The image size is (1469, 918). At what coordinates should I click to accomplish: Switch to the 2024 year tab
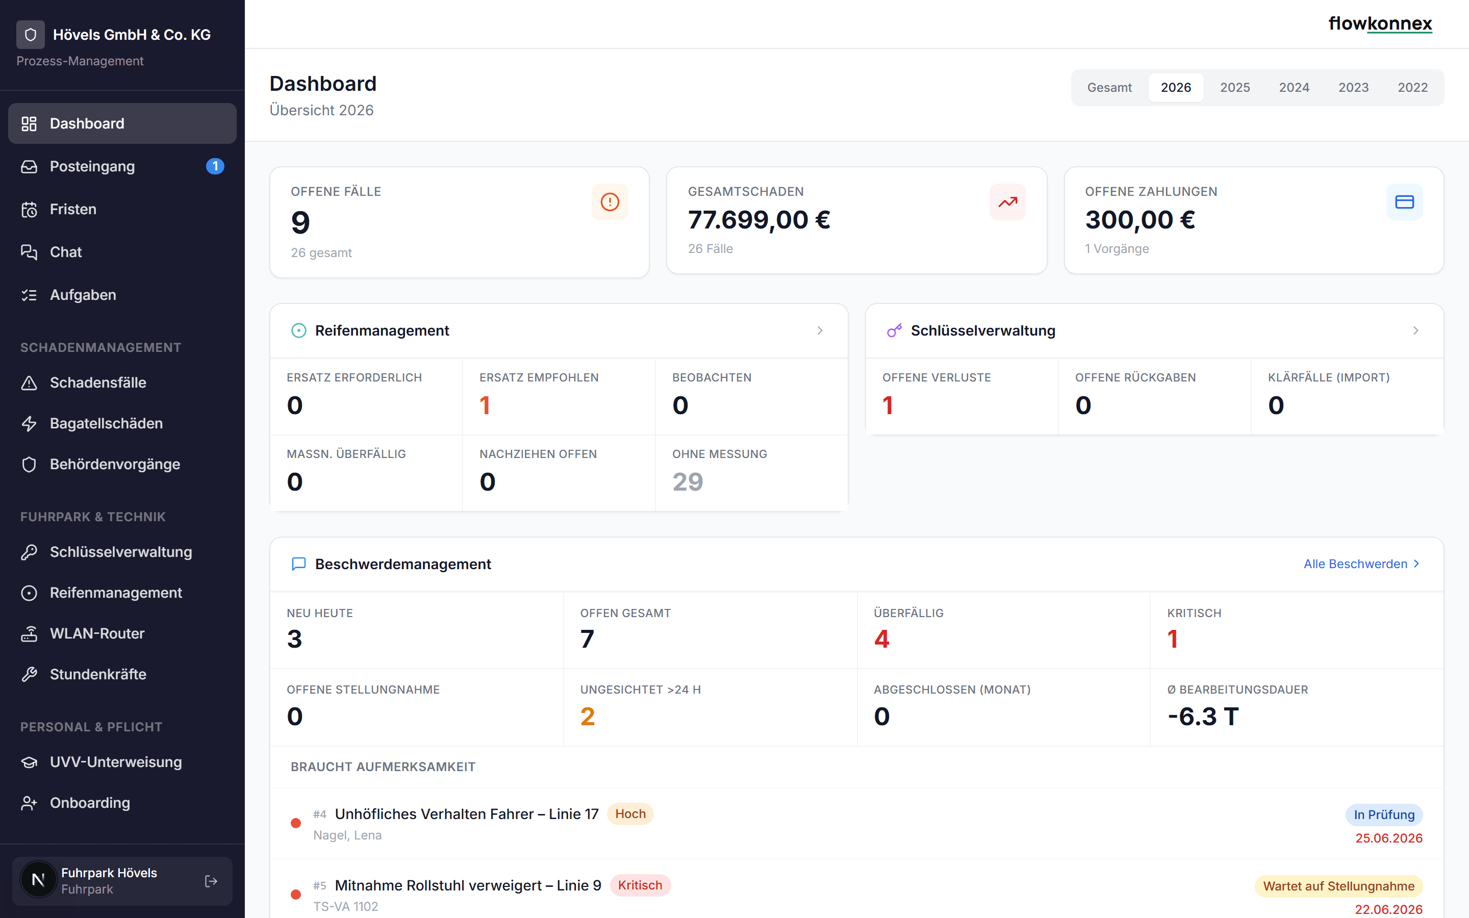(x=1294, y=87)
